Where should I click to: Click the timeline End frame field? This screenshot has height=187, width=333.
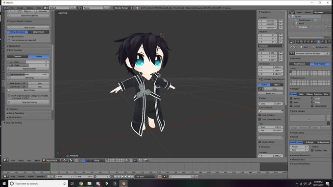click(84, 176)
